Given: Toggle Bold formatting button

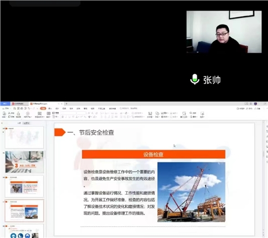Looking at the screenshot, I should (x=63, y=117).
